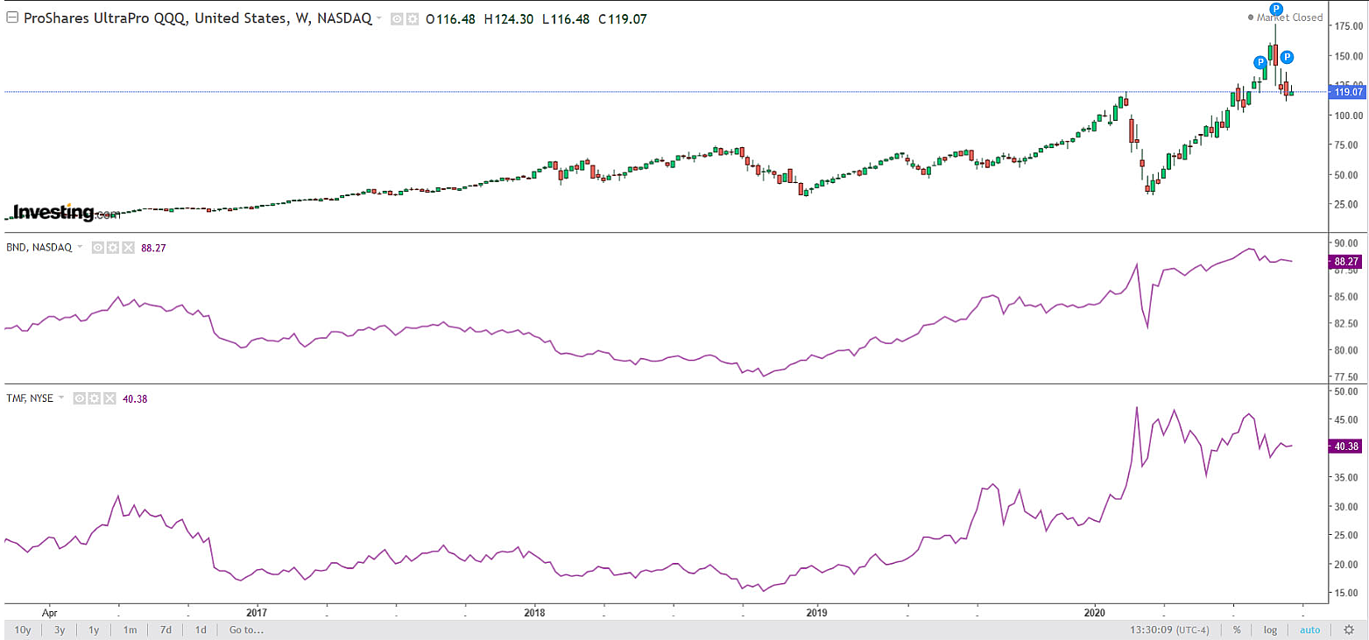Viewport: 1369px width, 640px height.
Task: Click the 50.00 label on TMF axis
Action: (1347, 391)
